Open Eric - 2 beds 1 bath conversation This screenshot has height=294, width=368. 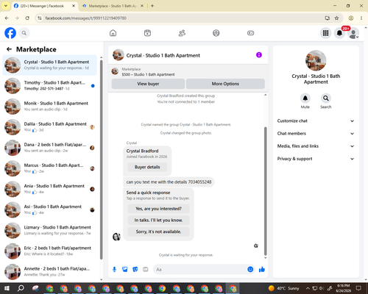point(49,251)
